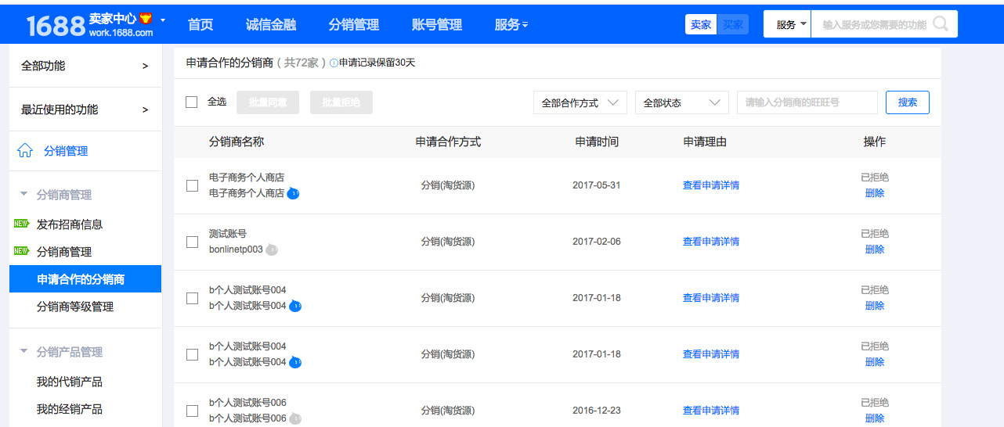This screenshot has height=427, width=1004.
Task: Click the 1688 logo
Action: coord(56,26)
